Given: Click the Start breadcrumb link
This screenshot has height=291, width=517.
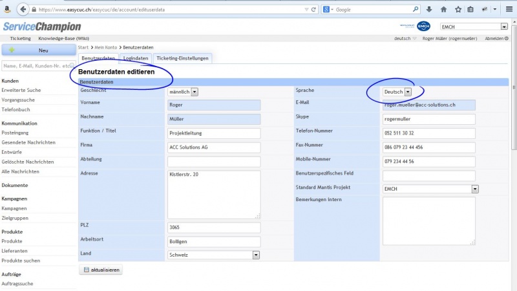Looking at the screenshot, I should point(83,47).
